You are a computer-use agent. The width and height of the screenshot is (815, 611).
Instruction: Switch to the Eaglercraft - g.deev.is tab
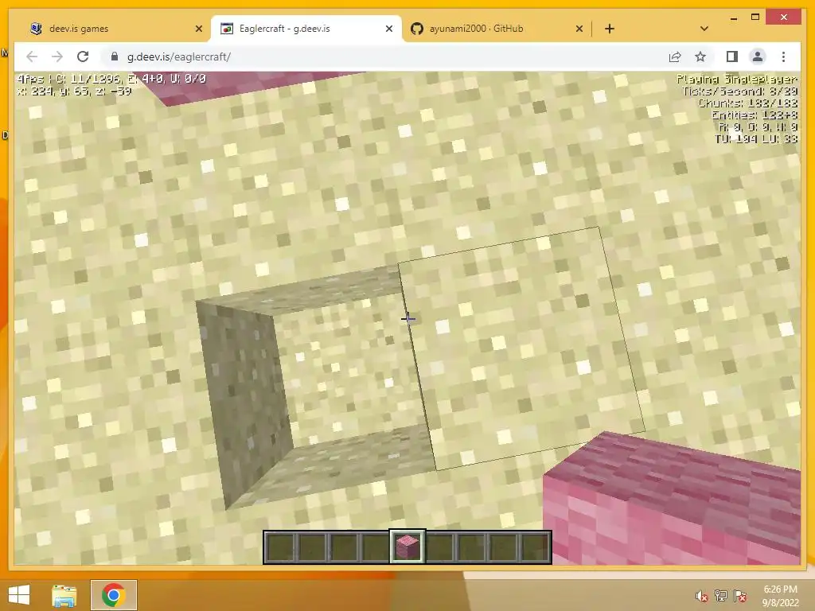306,29
